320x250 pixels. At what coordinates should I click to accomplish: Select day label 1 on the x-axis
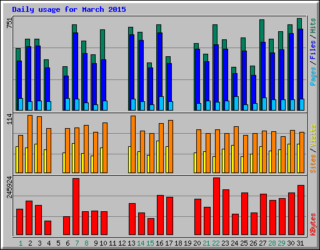click(x=21, y=243)
